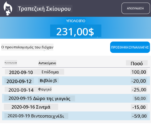Image resolution: width=151 pixels, height=129 pixels.
Task: Click the -59,00 amount cell
Action: (x=139, y=116)
